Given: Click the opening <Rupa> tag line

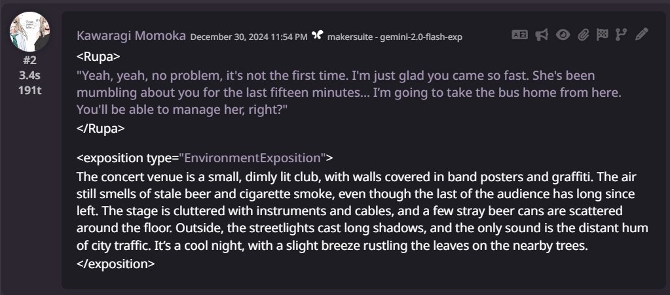Looking at the screenshot, I should click(x=99, y=57).
